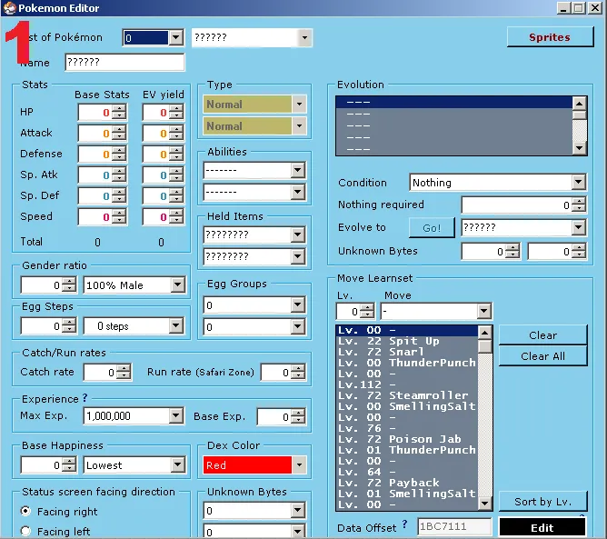Select the first highlighted Evolution list row
This screenshot has height=539, width=607.
(454, 102)
